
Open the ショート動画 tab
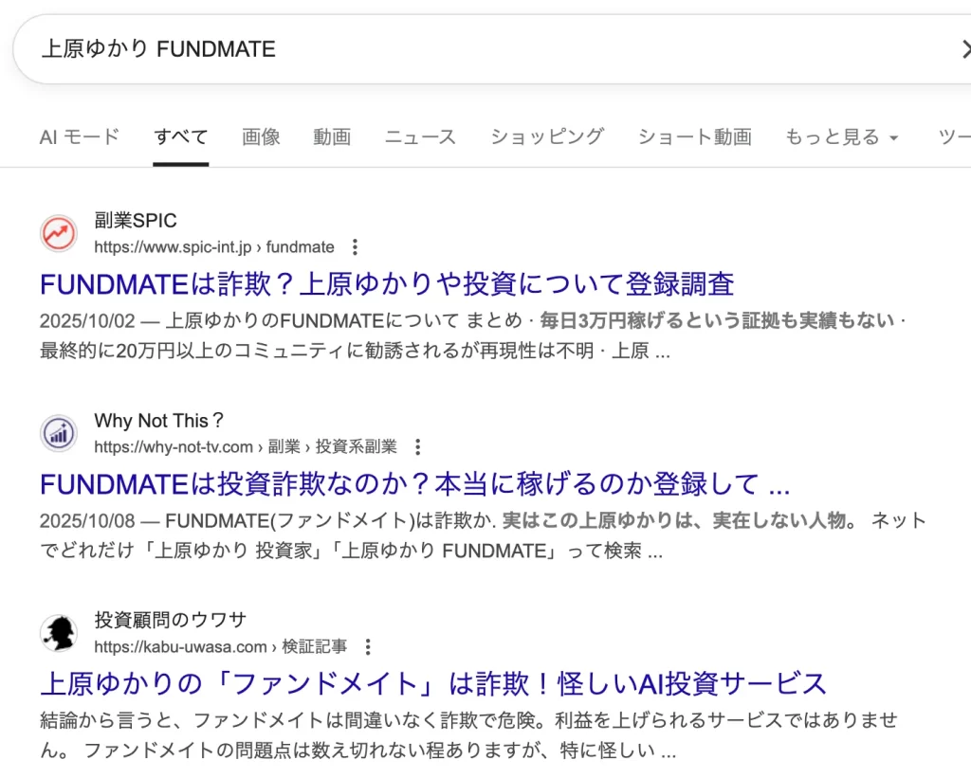pos(695,136)
